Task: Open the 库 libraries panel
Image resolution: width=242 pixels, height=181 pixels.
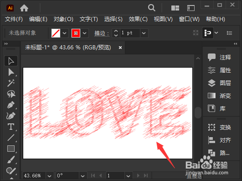Action: [x=217, y=108]
